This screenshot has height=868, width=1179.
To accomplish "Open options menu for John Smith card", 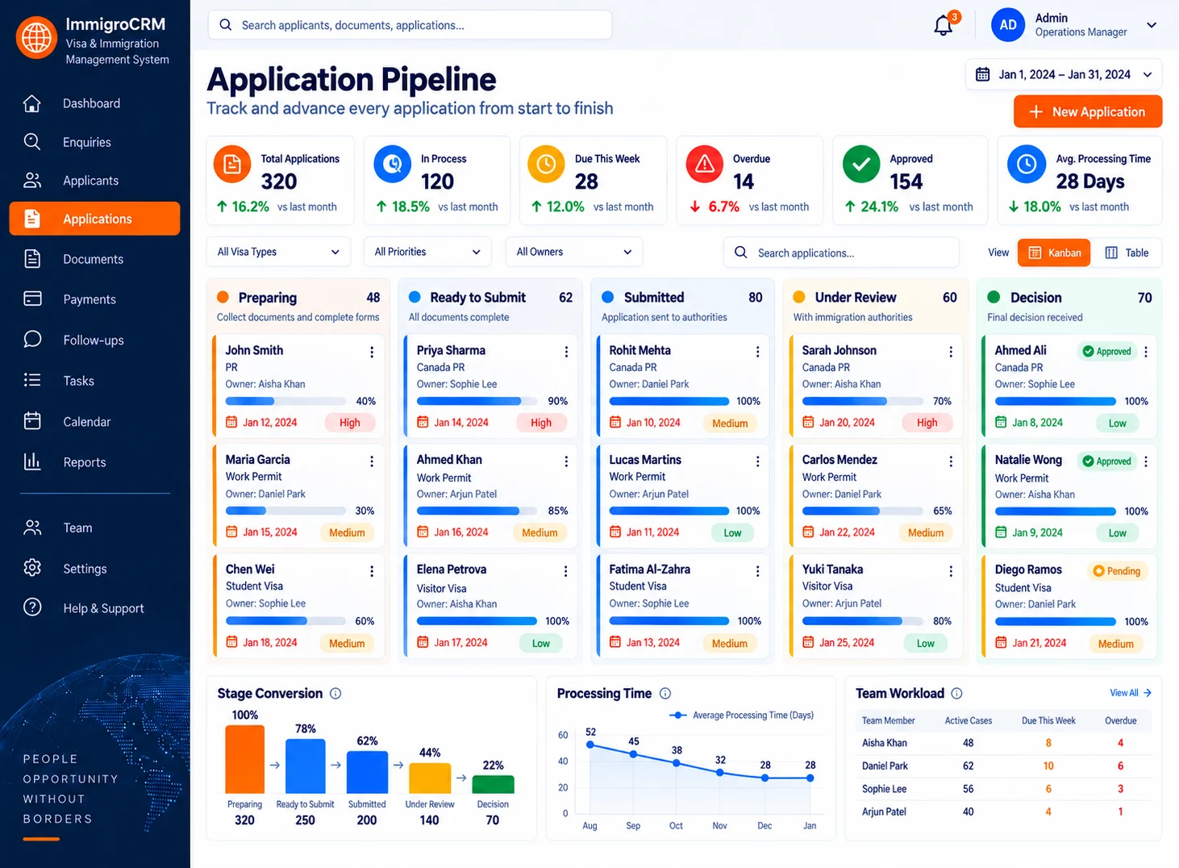I will click(x=372, y=352).
